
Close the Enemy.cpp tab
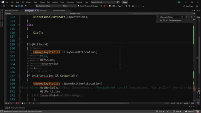coord(38,11)
